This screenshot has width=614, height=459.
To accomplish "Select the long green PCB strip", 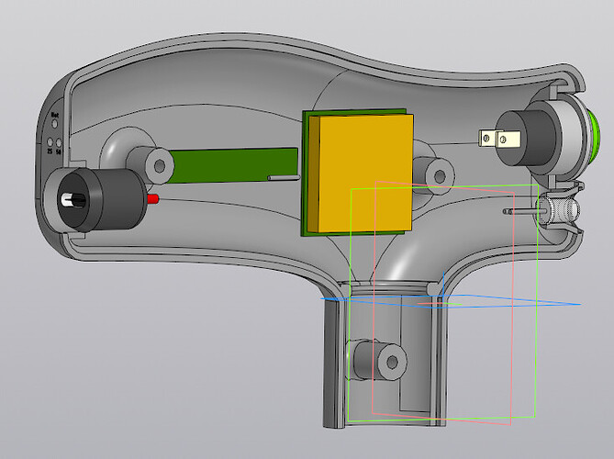I will [x=234, y=165].
